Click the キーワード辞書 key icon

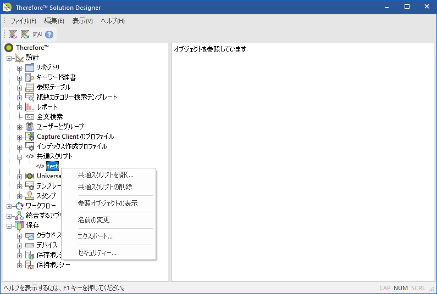(30, 77)
